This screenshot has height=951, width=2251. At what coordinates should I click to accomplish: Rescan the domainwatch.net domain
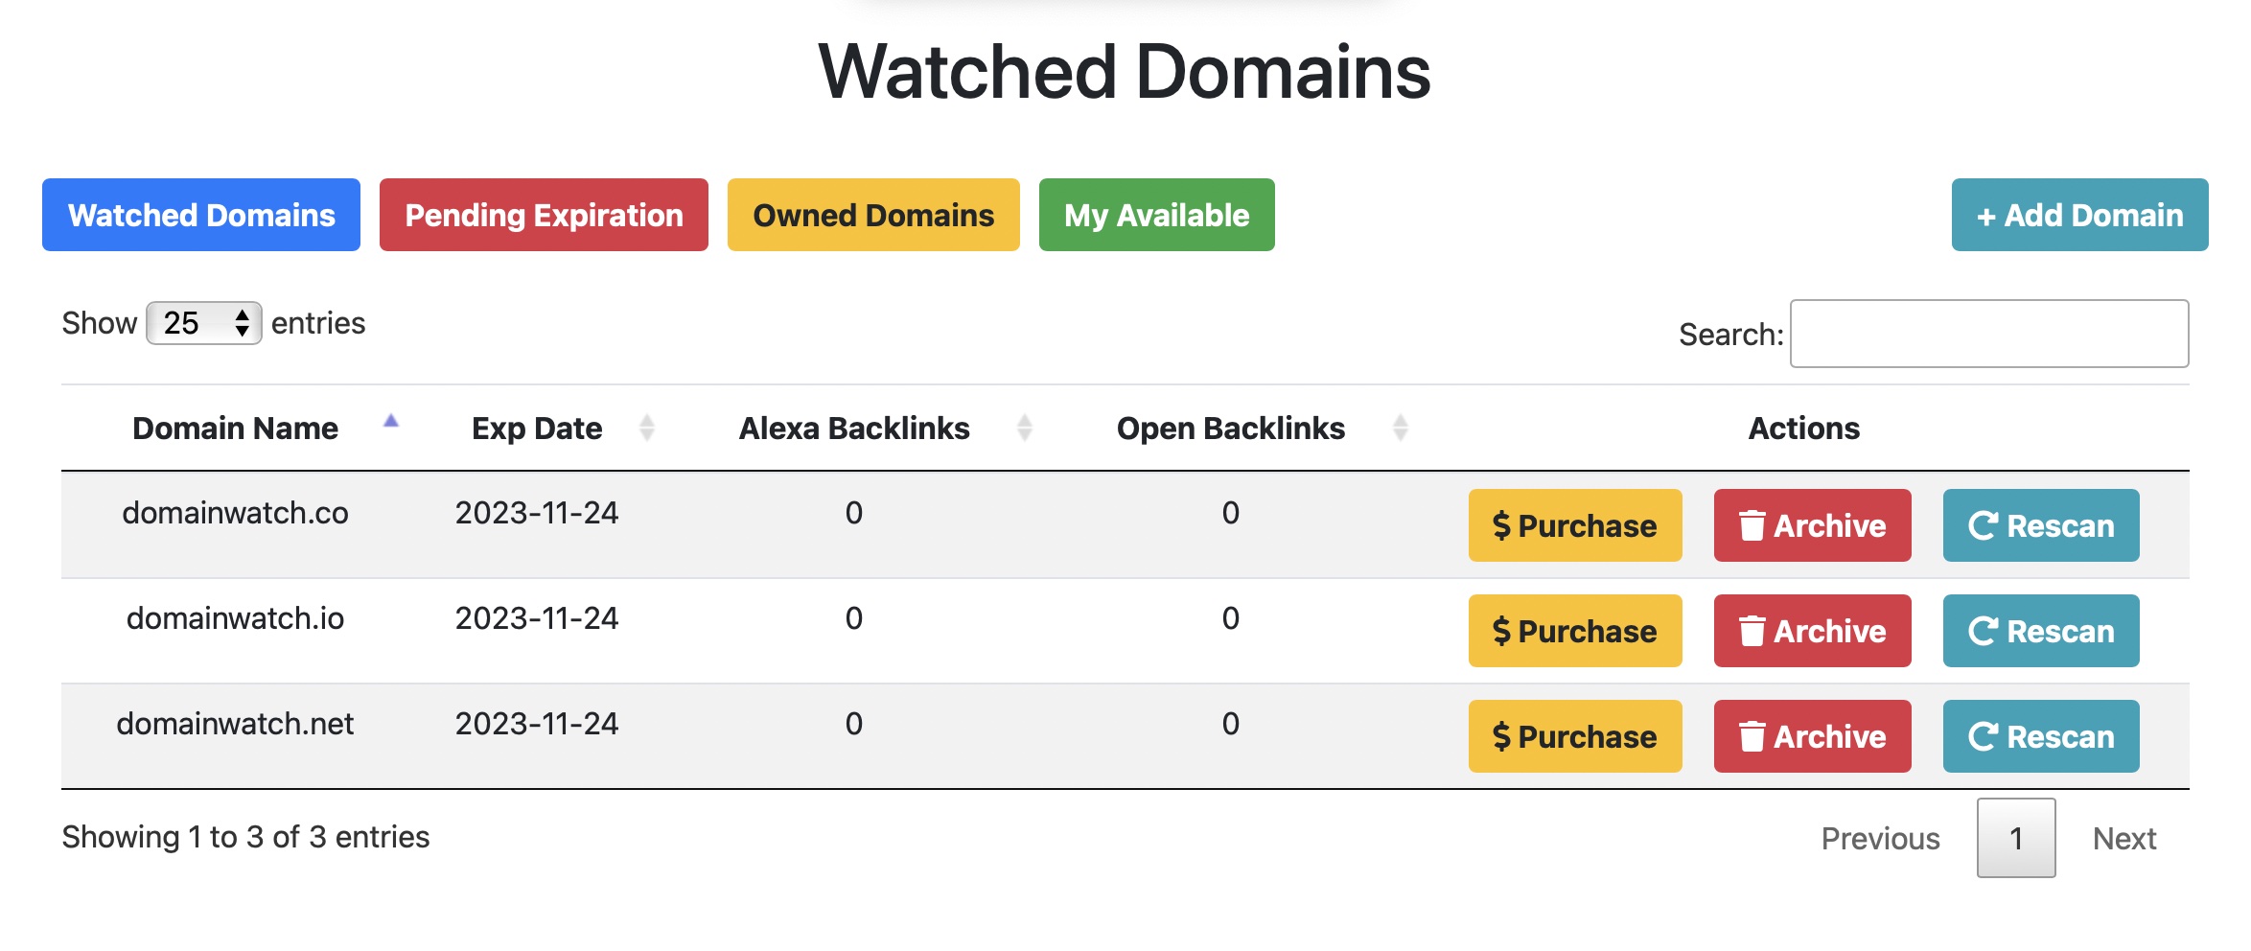click(2040, 736)
